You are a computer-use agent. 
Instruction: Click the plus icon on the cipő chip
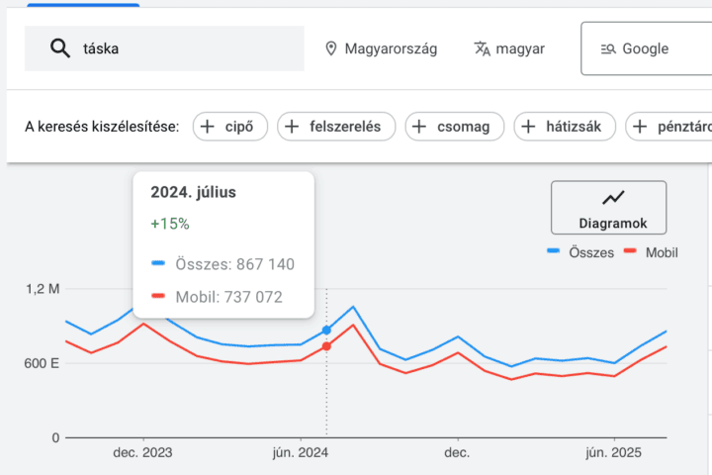(207, 127)
